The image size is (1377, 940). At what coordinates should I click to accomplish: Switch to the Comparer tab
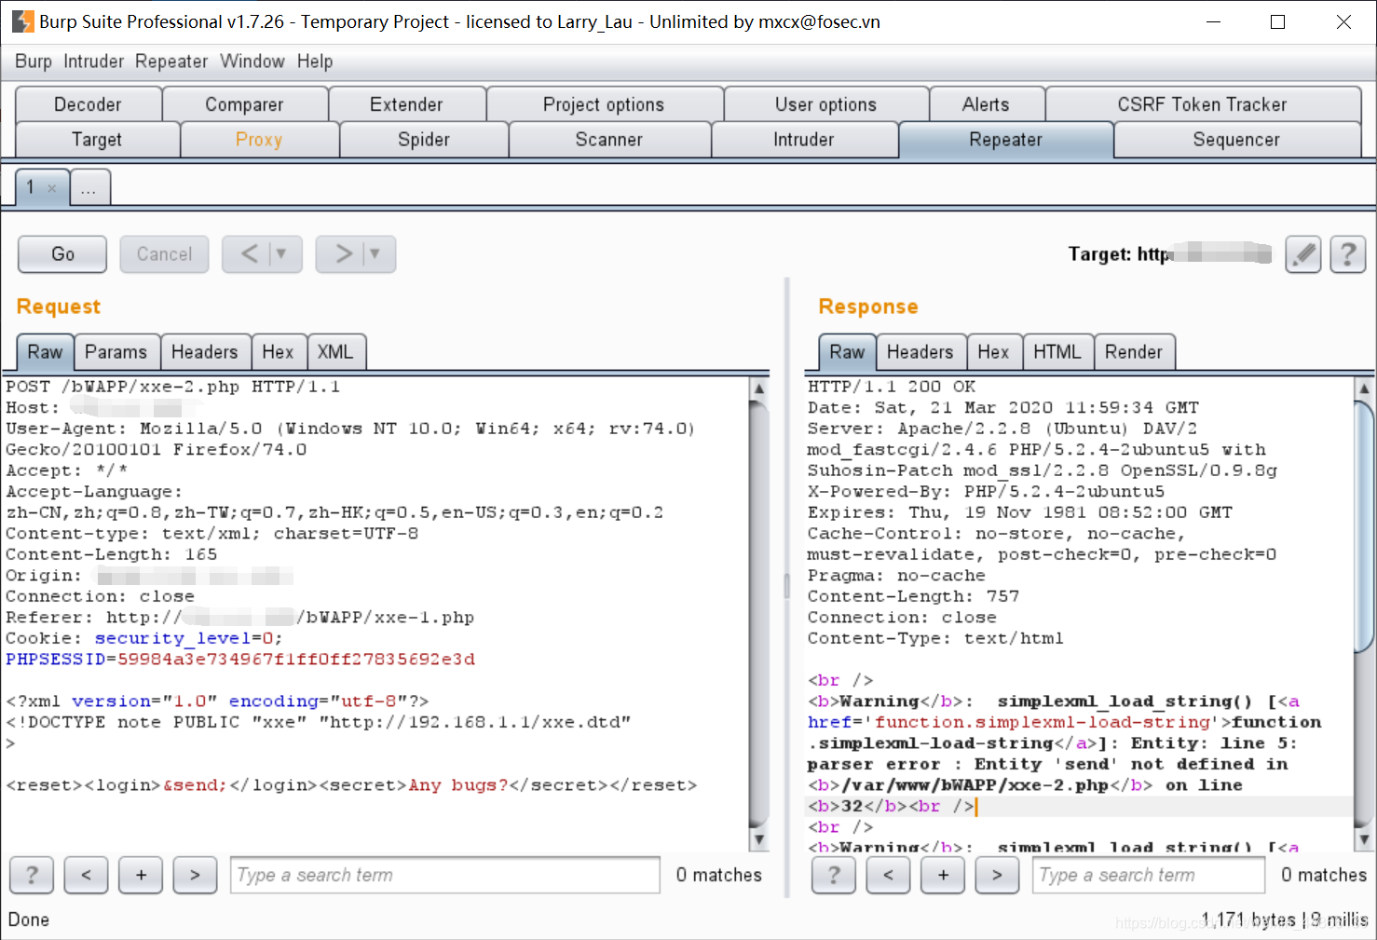click(244, 104)
